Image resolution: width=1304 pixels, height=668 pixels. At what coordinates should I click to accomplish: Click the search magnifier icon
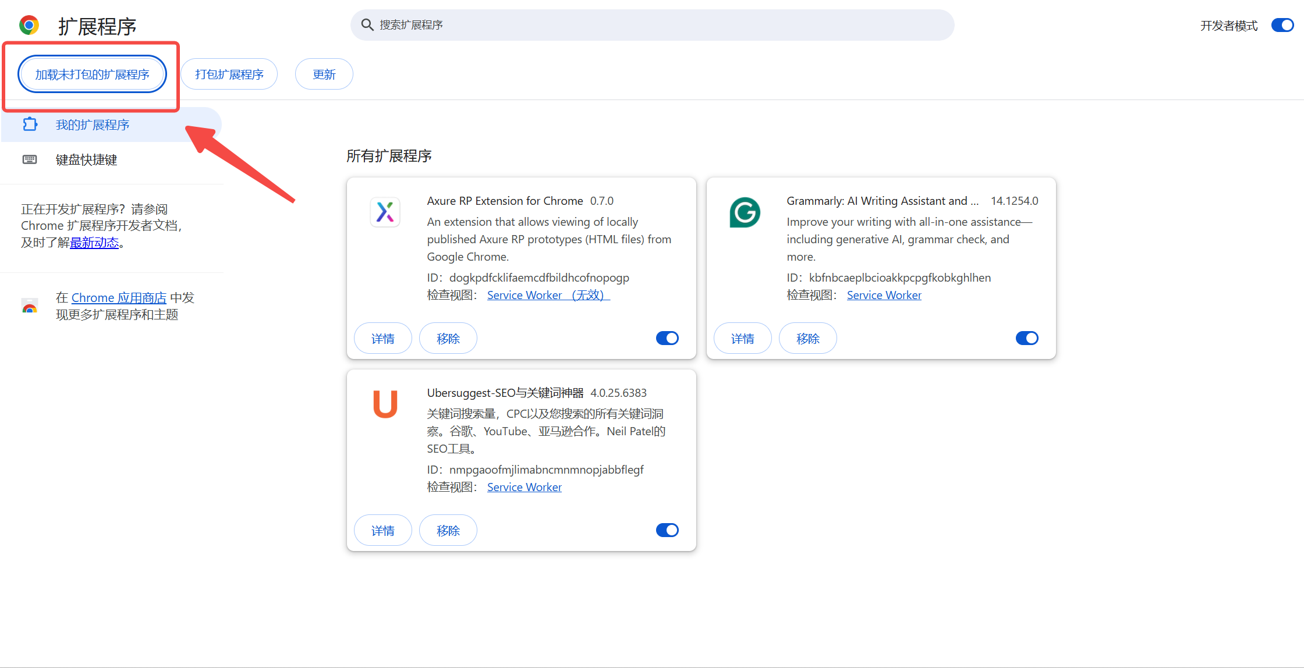pyautogui.click(x=367, y=25)
